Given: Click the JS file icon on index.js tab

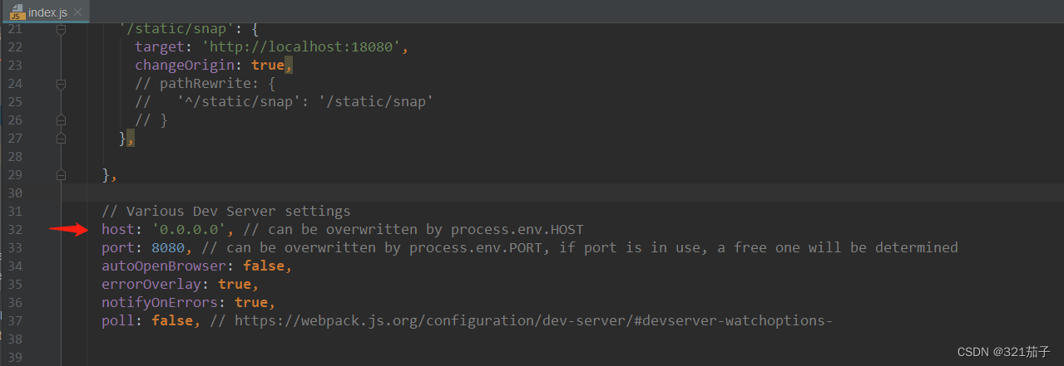Looking at the screenshot, I should pyautogui.click(x=16, y=11).
